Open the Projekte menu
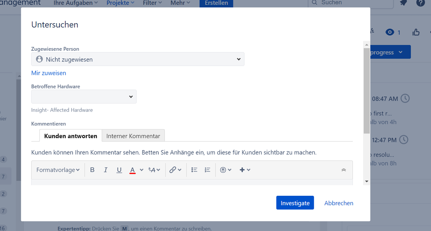The height and width of the screenshot is (231, 431). pyautogui.click(x=120, y=3)
